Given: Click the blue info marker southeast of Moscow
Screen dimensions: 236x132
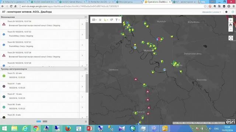Looking at the screenshot, I should [x=164, y=70].
